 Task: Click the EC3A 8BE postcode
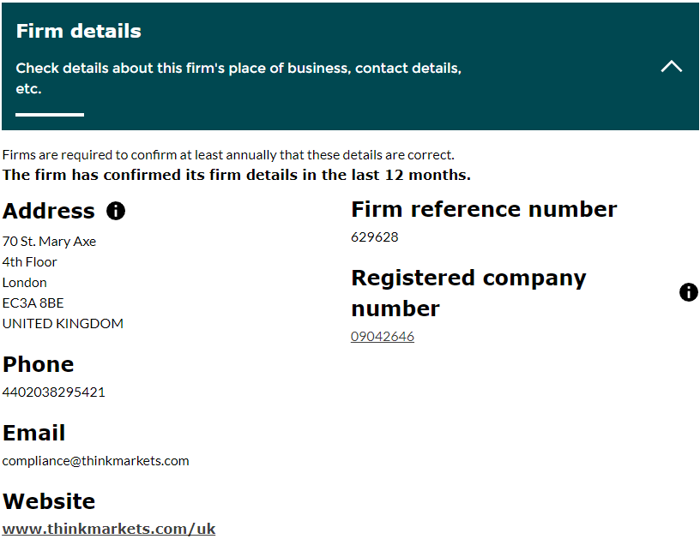click(x=33, y=303)
